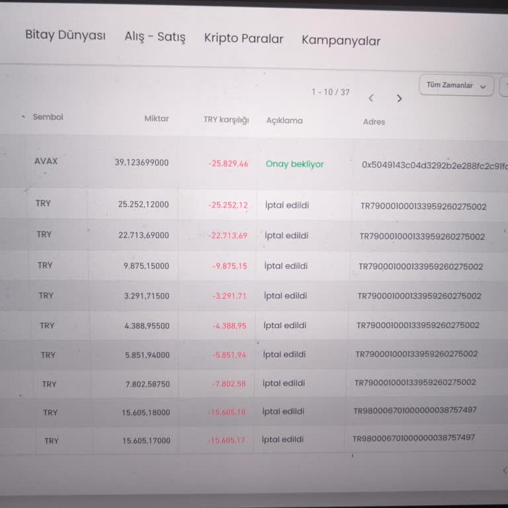The height and width of the screenshot is (508, 508).
Task: Select value -25.829,46
Action: click(228, 163)
